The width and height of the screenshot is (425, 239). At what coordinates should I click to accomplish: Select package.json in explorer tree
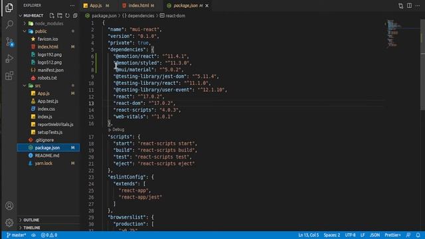(48, 147)
